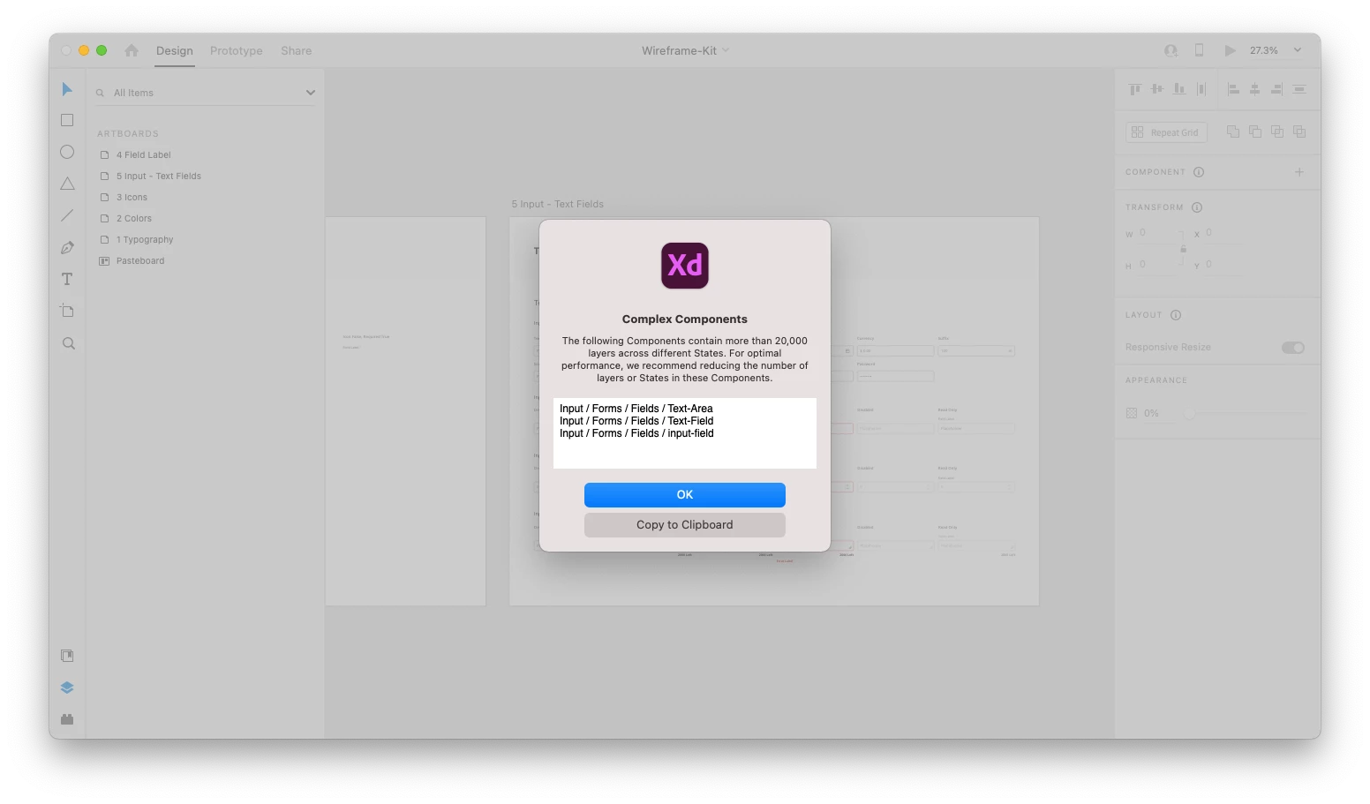
Task: Select the Text-Area component entry
Action: point(636,409)
